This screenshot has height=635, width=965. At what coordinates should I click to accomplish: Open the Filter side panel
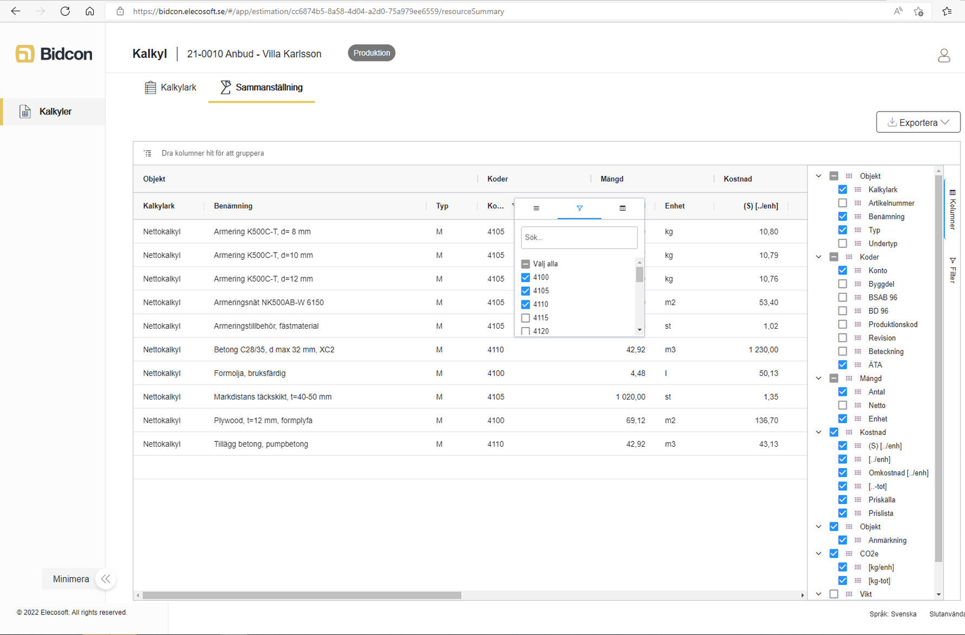point(952,270)
